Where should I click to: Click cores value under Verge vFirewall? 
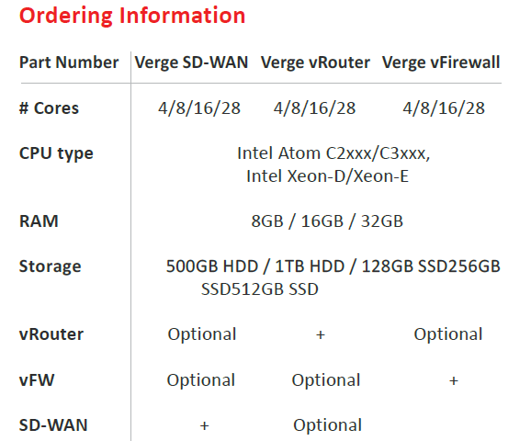[444, 108]
